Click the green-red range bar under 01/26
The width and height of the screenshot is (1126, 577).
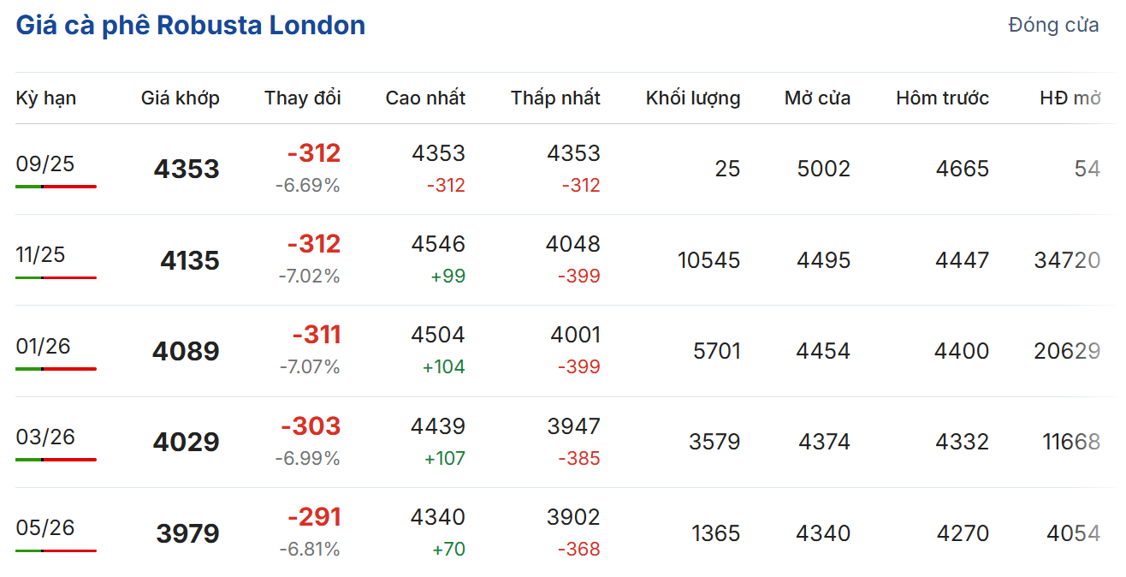point(56,368)
